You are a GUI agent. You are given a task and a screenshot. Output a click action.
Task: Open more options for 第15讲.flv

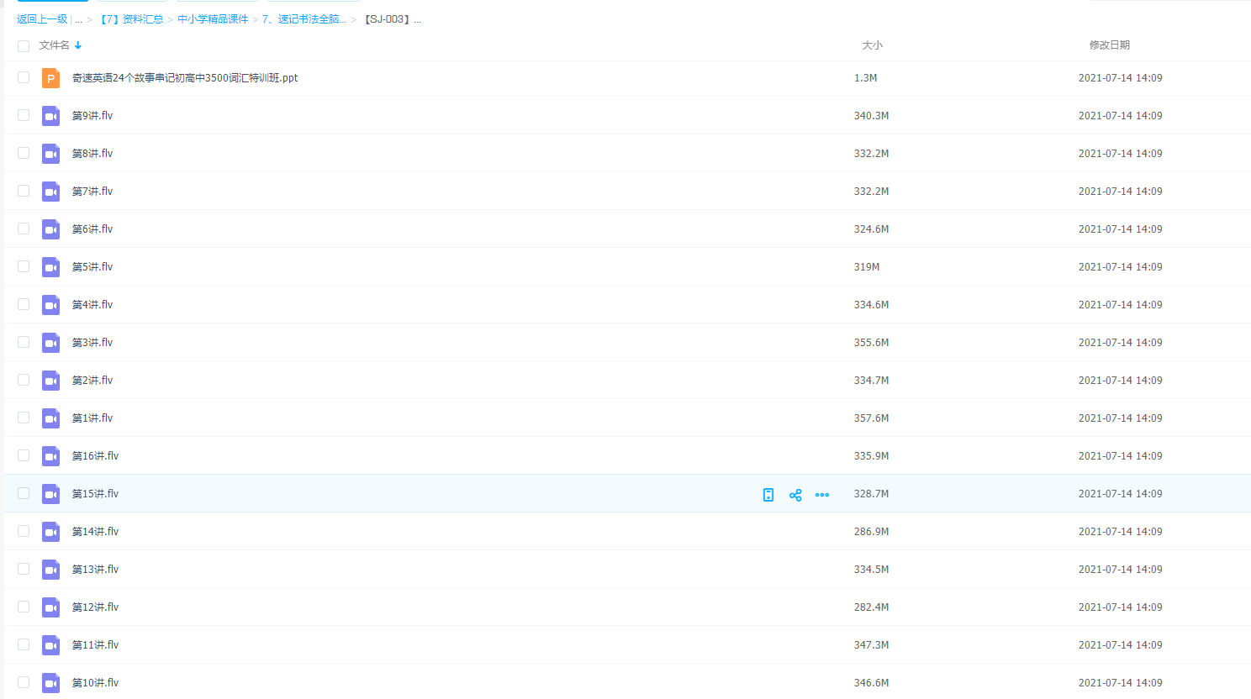(822, 495)
